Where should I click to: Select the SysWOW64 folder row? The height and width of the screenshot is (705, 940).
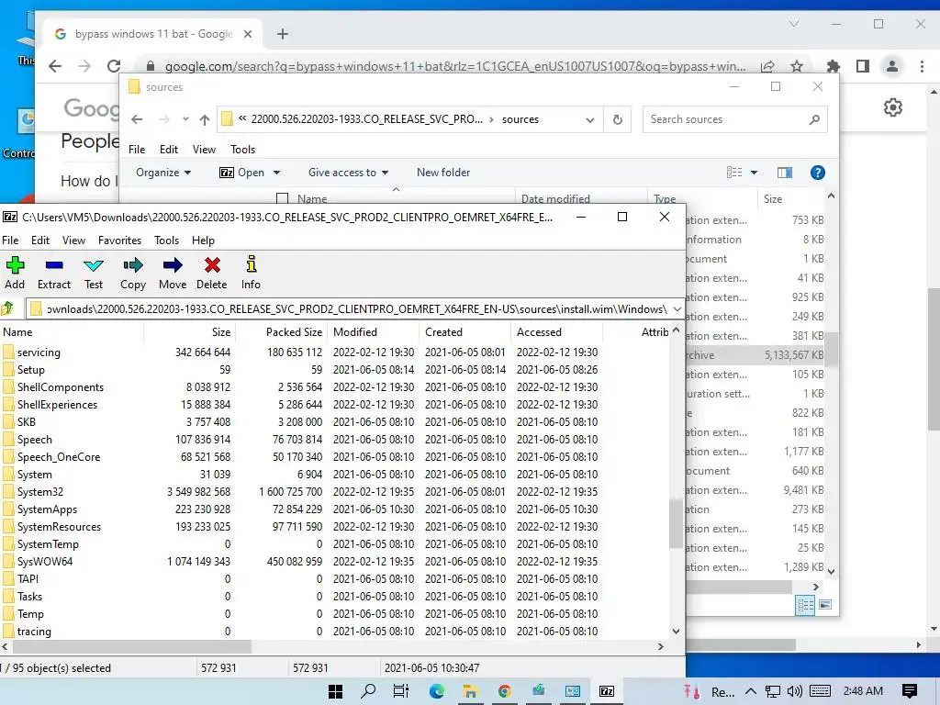point(334,562)
